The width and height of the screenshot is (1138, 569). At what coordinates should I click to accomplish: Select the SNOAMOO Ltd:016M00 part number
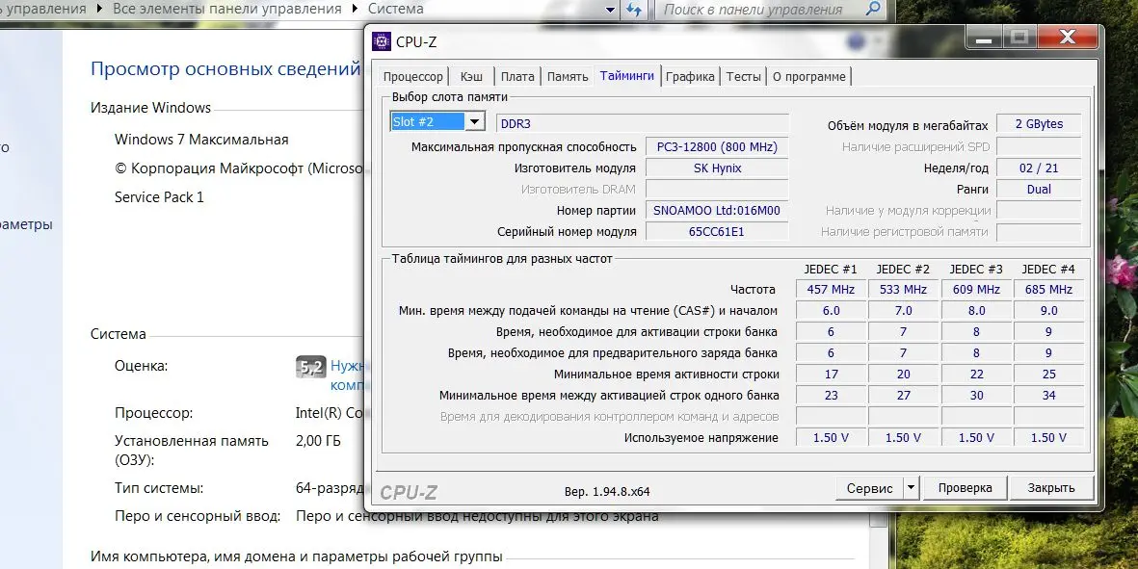(717, 210)
